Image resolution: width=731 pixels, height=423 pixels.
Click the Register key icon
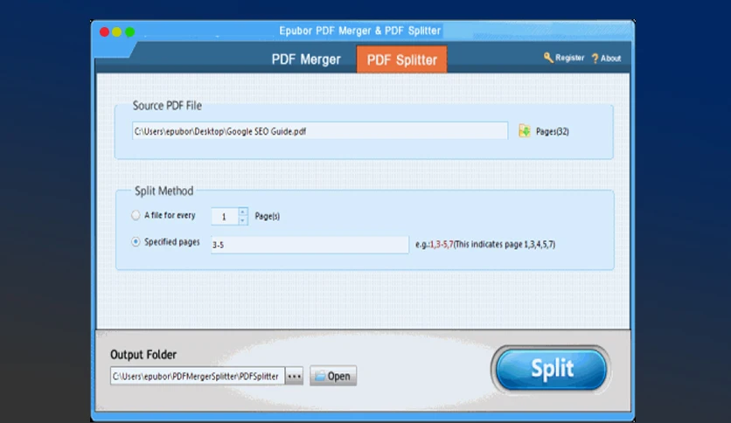[548, 58]
